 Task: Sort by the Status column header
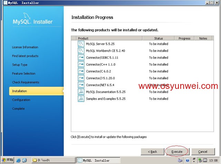point(158,38)
